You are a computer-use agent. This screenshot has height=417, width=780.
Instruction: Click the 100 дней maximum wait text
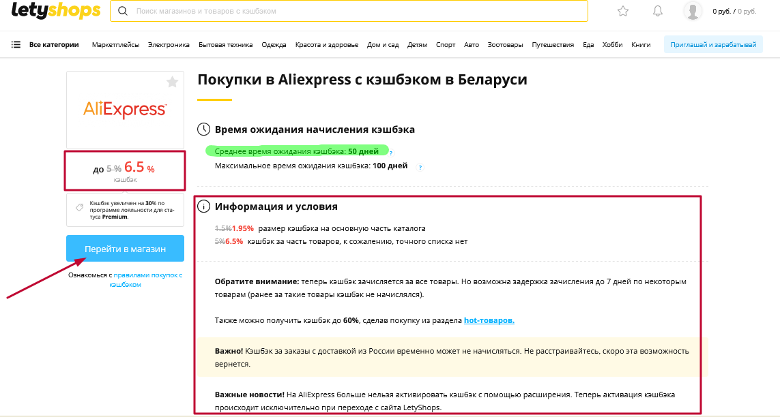390,166
